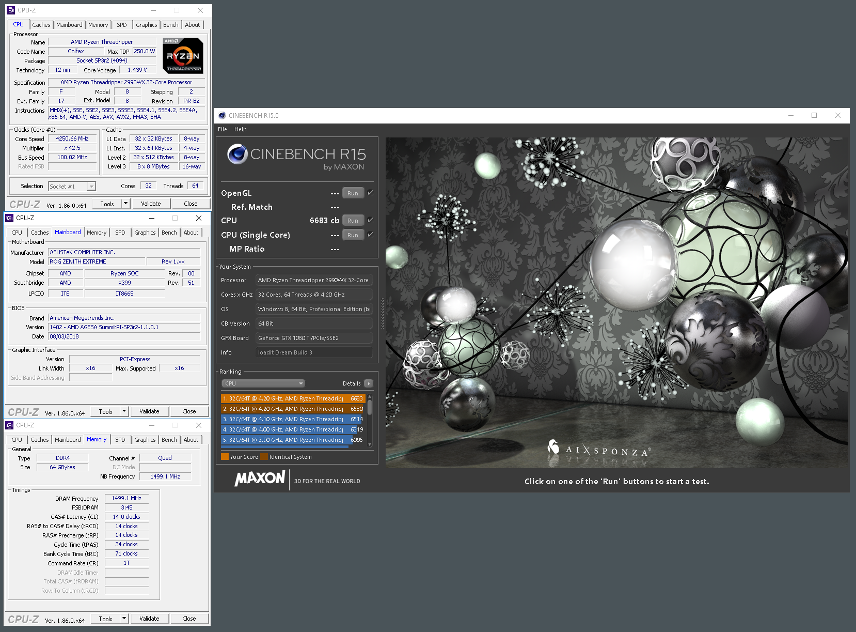Click the NB Frequency 1499.1 MHz value
This screenshot has width=856, height=632.
coord(165,476)
